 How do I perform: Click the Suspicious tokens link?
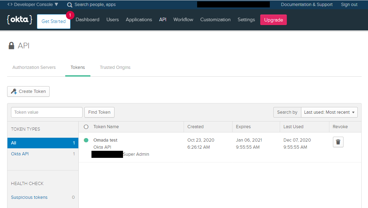[x=29, y=197]
